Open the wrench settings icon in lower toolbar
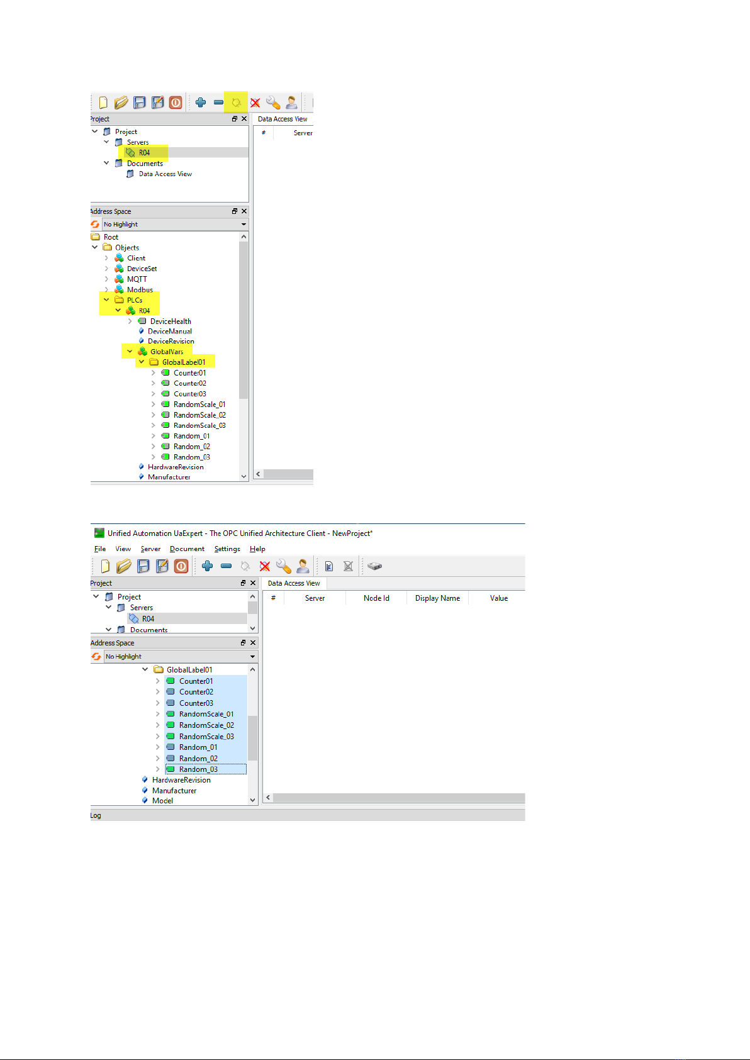 point(283,566)
